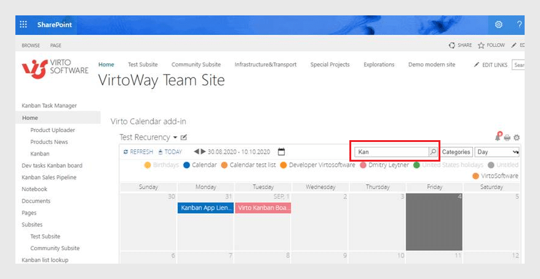This screenshot has height=279, width=540.
Task: Click the calendar Refresh icon
Action: click(x=125, y=152)
